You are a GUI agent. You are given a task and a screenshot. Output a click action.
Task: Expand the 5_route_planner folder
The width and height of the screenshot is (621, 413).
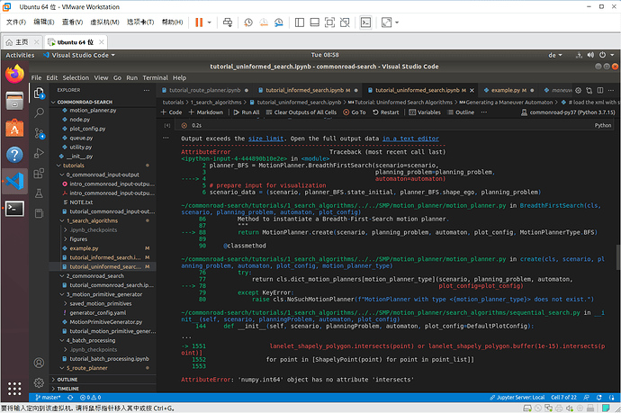pos(88,368)
